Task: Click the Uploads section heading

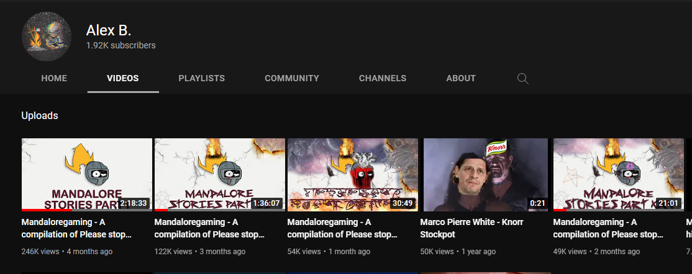Action: tap(40, 115)
